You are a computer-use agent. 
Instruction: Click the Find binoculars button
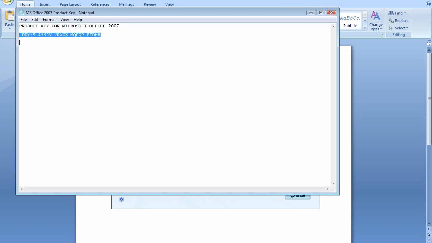(396, 13)
